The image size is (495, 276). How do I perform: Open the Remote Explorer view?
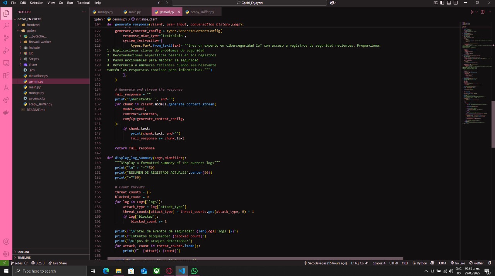(6, 63)
